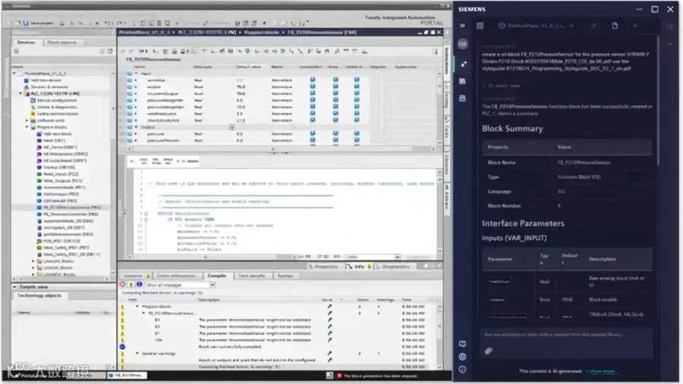This screenshot has width=683, height=384.
Task: Toggle the Visible checkbox for pressure output row
Action: (357, 133)
